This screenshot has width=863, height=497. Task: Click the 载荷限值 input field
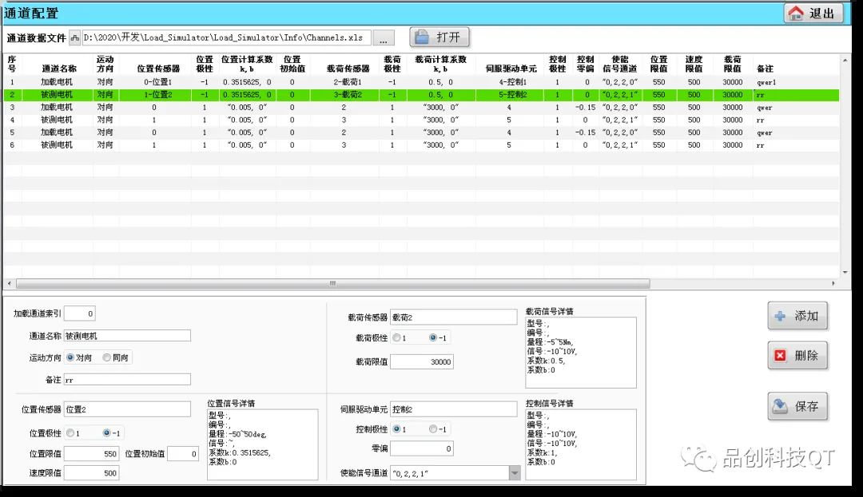(422, 361)
